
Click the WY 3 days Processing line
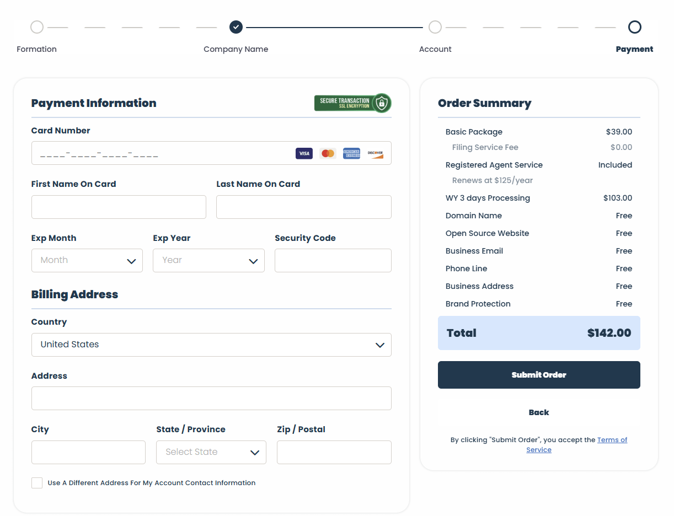539,198
